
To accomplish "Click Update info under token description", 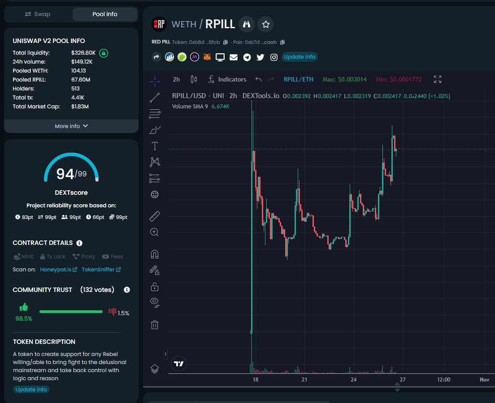I will (x=31, y=390).
